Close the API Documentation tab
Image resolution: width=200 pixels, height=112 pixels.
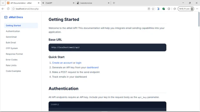point(39,3)
